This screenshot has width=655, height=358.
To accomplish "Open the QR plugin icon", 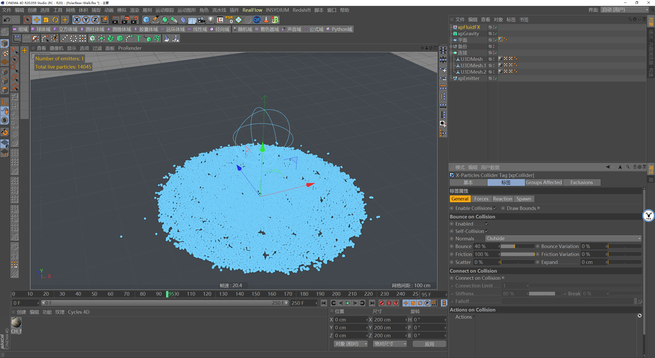I will [257, 20].
